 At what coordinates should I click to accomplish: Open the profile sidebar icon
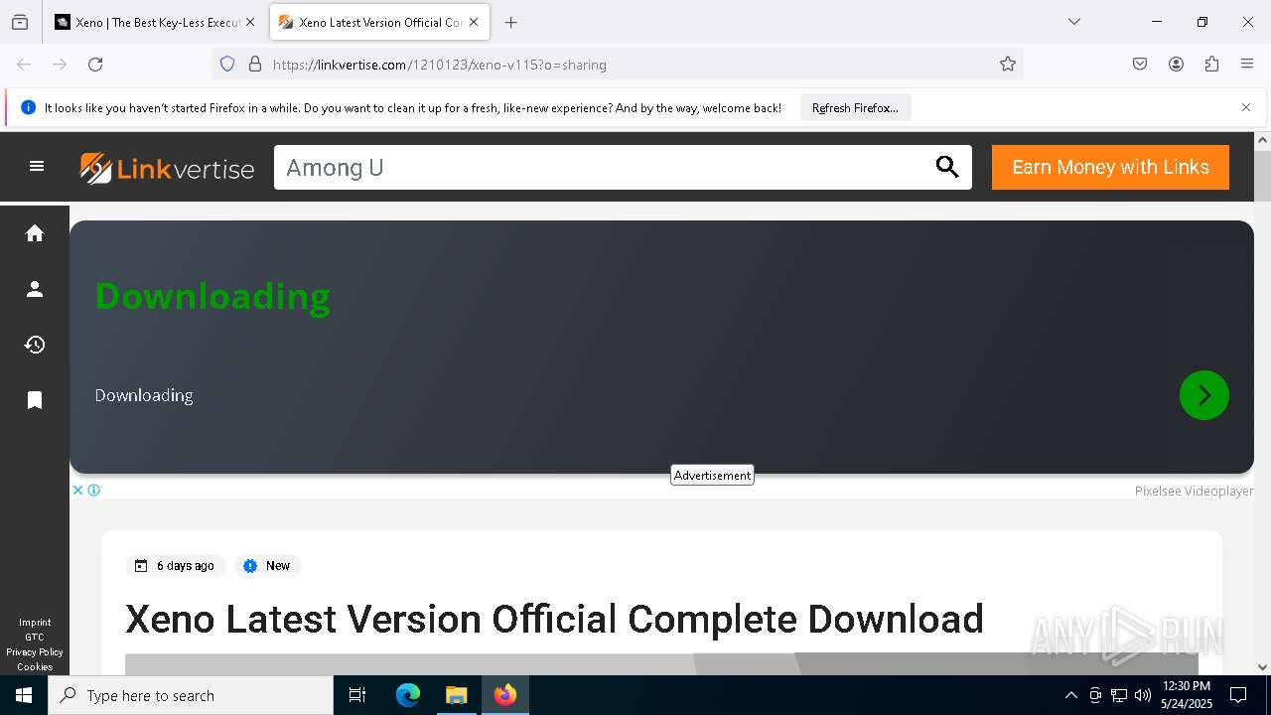coord(35,289)
